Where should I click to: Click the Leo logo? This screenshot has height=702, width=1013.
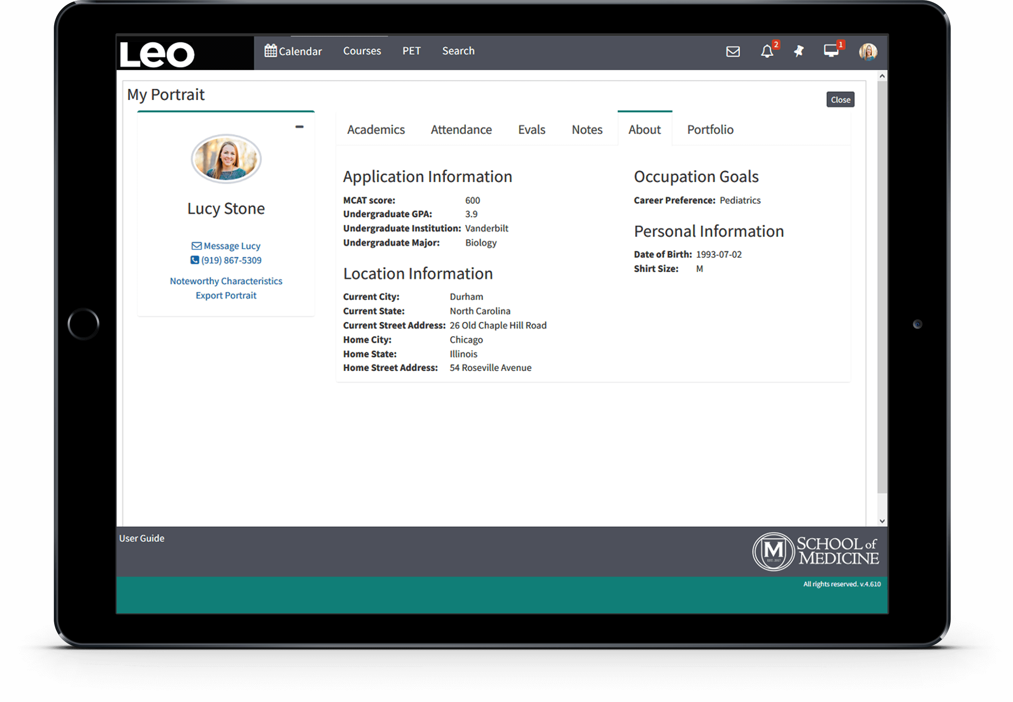point(157,55)
